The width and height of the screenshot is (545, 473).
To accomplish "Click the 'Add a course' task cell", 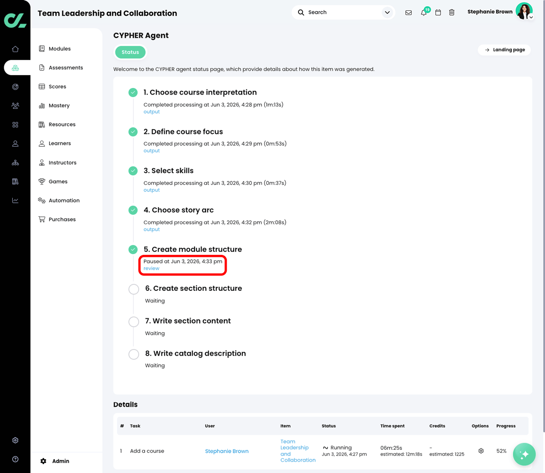I will pos(147,451).
